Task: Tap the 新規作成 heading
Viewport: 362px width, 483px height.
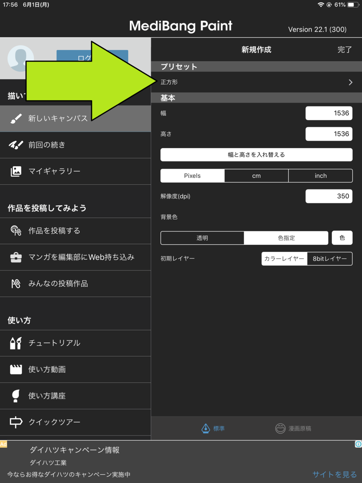Action: (256, 50)
